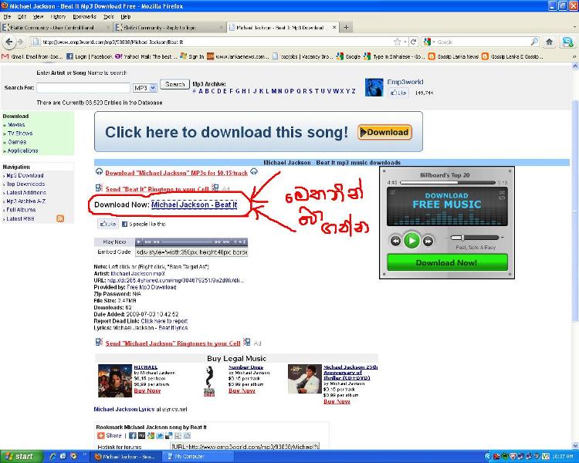579x463 pixels.
Task: Share the song on Twitter icon
Action: pyautogui.click(x=160, y=436)
